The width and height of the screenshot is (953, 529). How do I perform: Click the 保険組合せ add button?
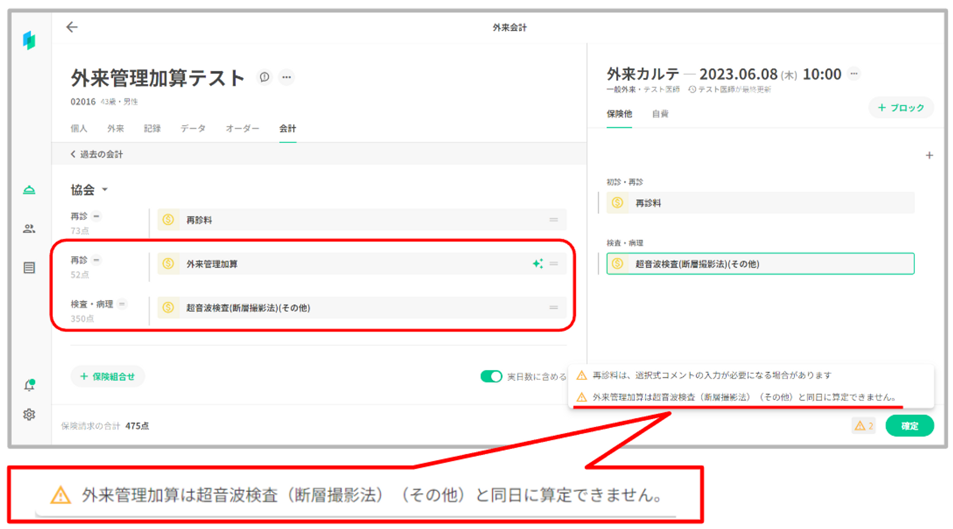pos(108,377)
